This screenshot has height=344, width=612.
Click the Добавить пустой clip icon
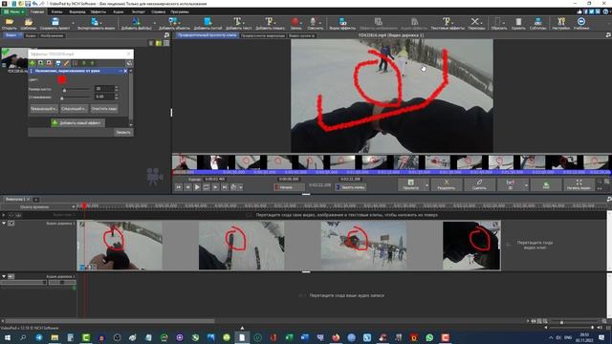coord(208,23)
